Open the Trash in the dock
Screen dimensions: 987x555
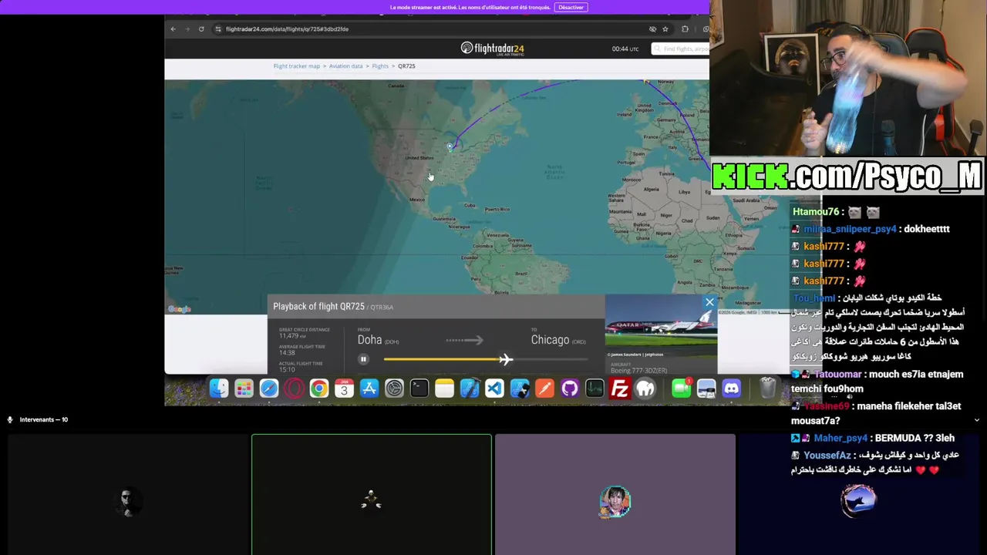[767, 388]
